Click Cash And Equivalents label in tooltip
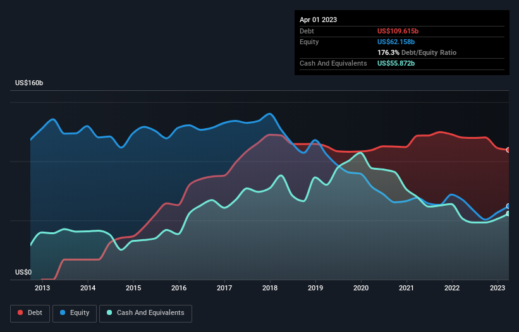 click(x=333, y=63)
